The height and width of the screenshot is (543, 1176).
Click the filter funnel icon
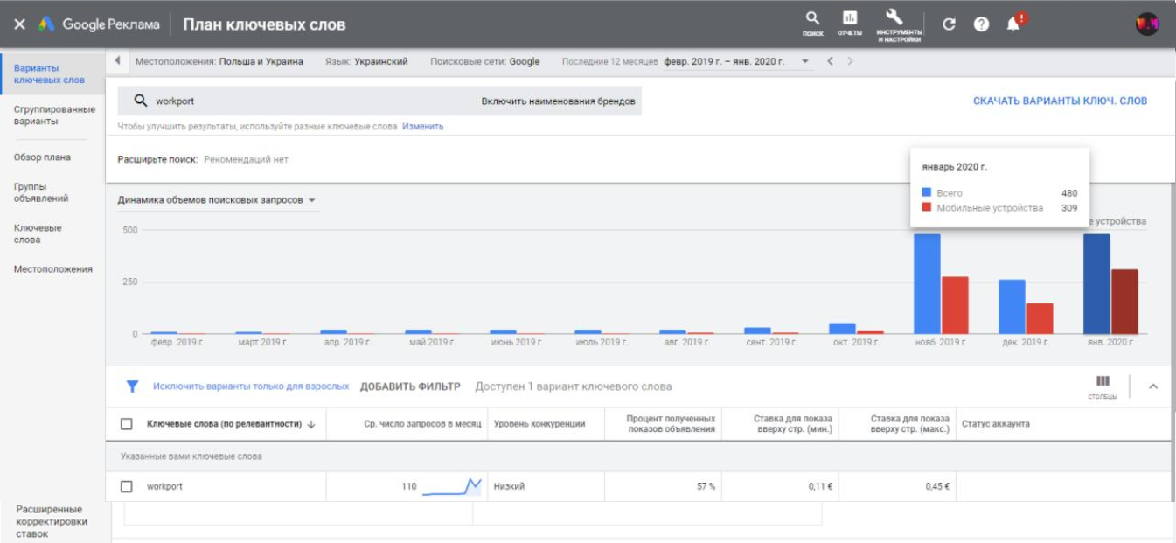click(x=132, y=386)
